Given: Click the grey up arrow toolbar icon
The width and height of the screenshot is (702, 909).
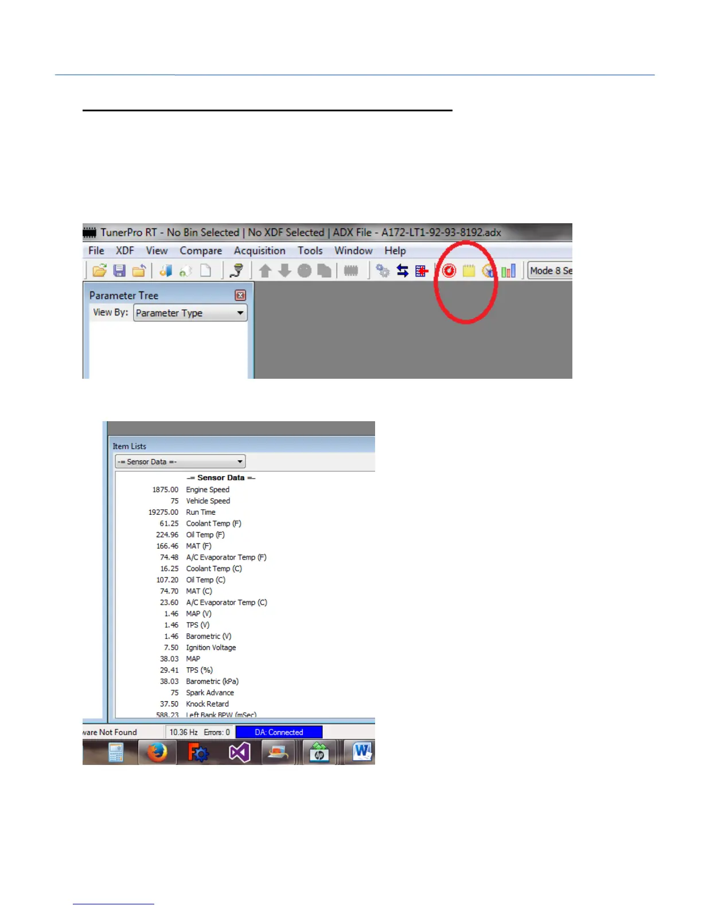Looking at the screenshot, I should coord(265,271).
